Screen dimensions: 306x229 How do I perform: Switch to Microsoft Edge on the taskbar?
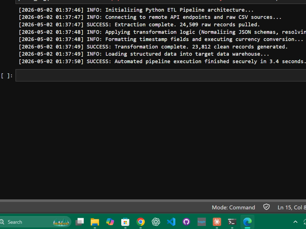point(247,222)
